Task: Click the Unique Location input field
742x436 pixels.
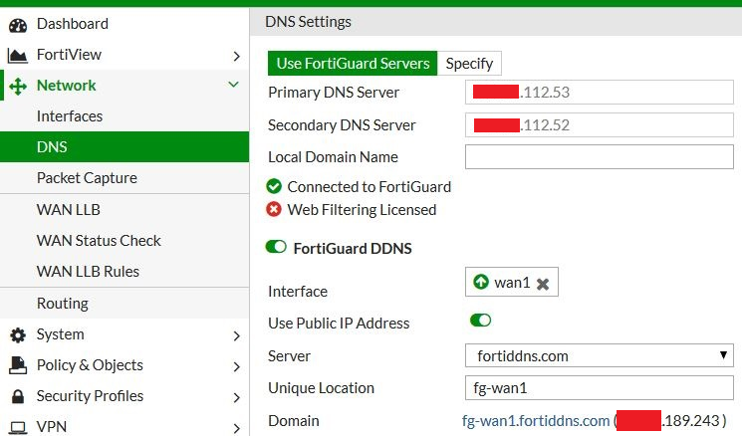Action: tap(599, 388)
